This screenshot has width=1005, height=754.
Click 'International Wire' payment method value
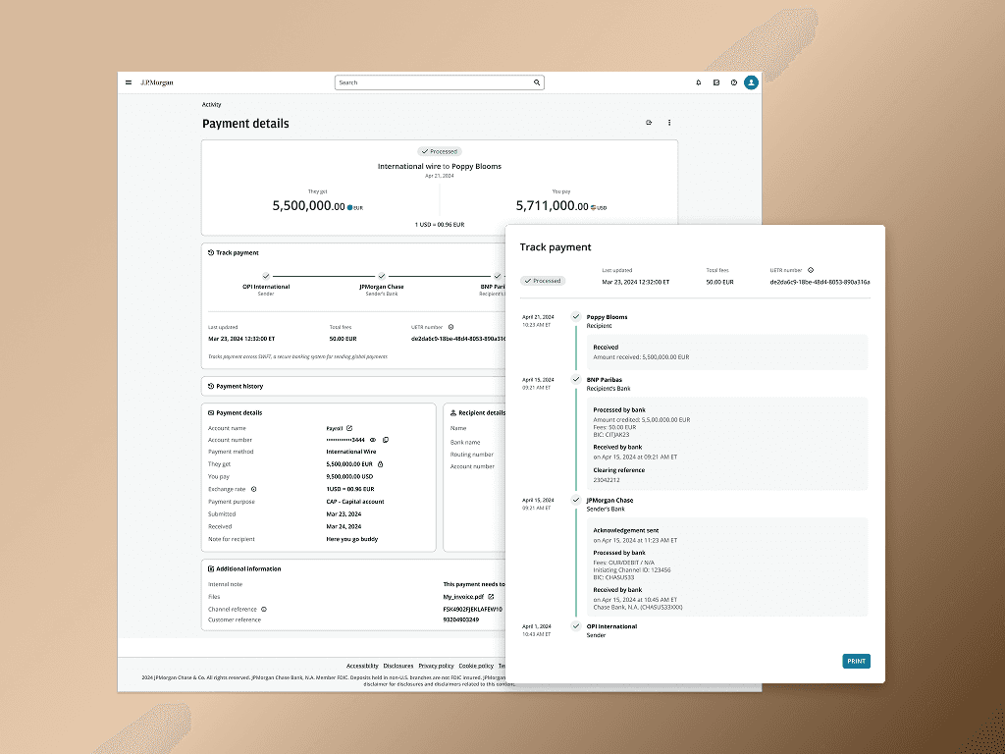pos(351,452)
